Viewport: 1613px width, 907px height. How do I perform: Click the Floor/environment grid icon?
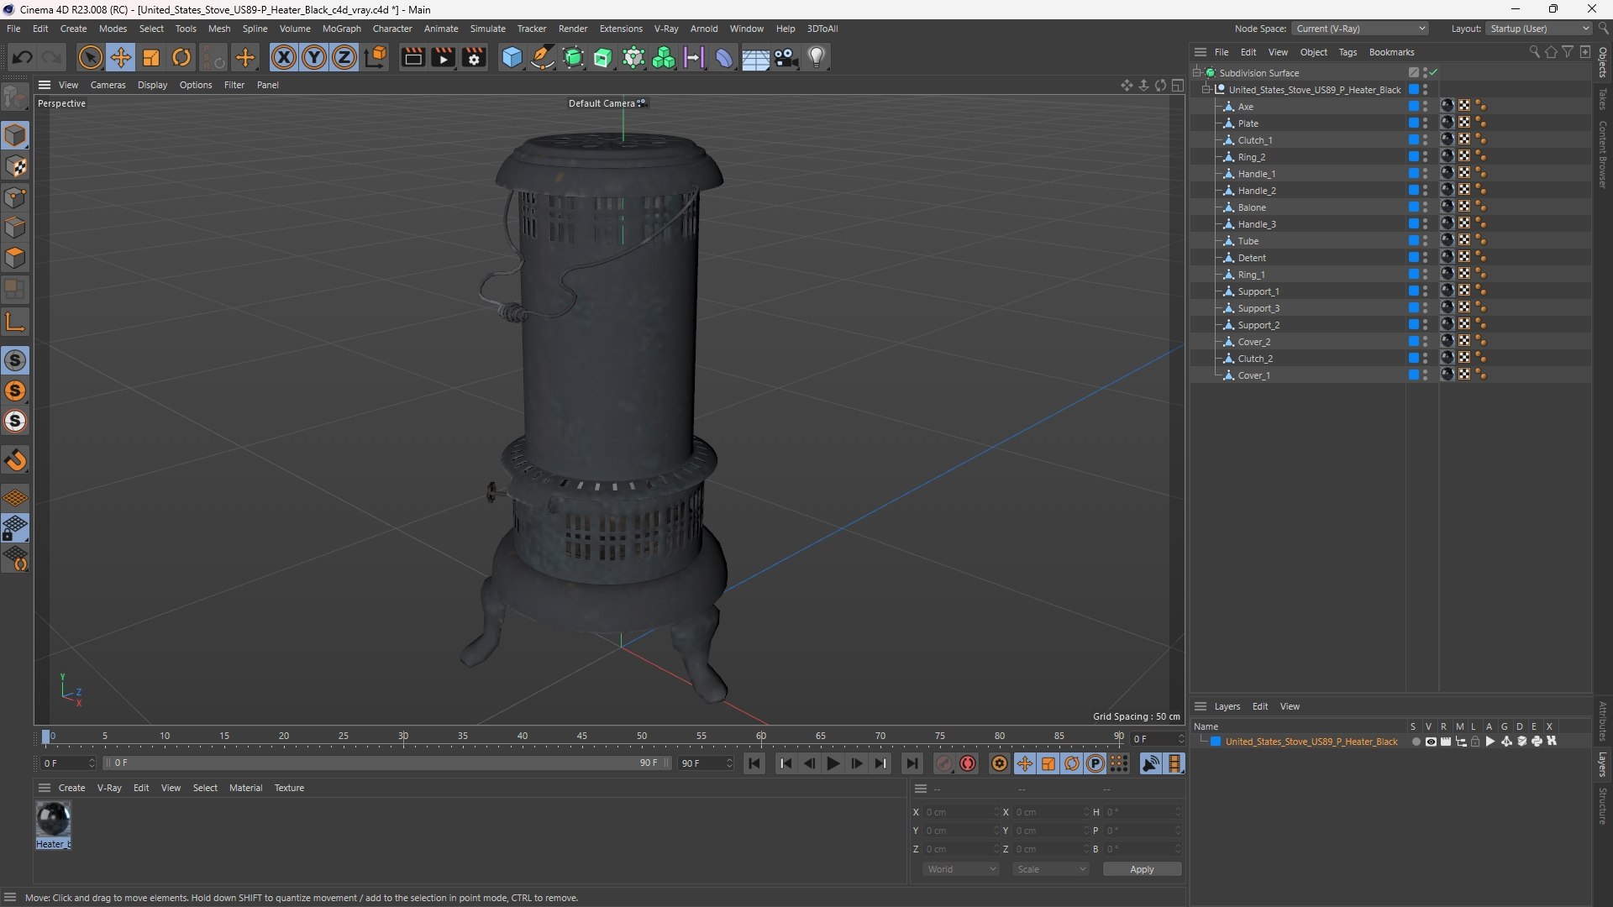tap(755, 58)
